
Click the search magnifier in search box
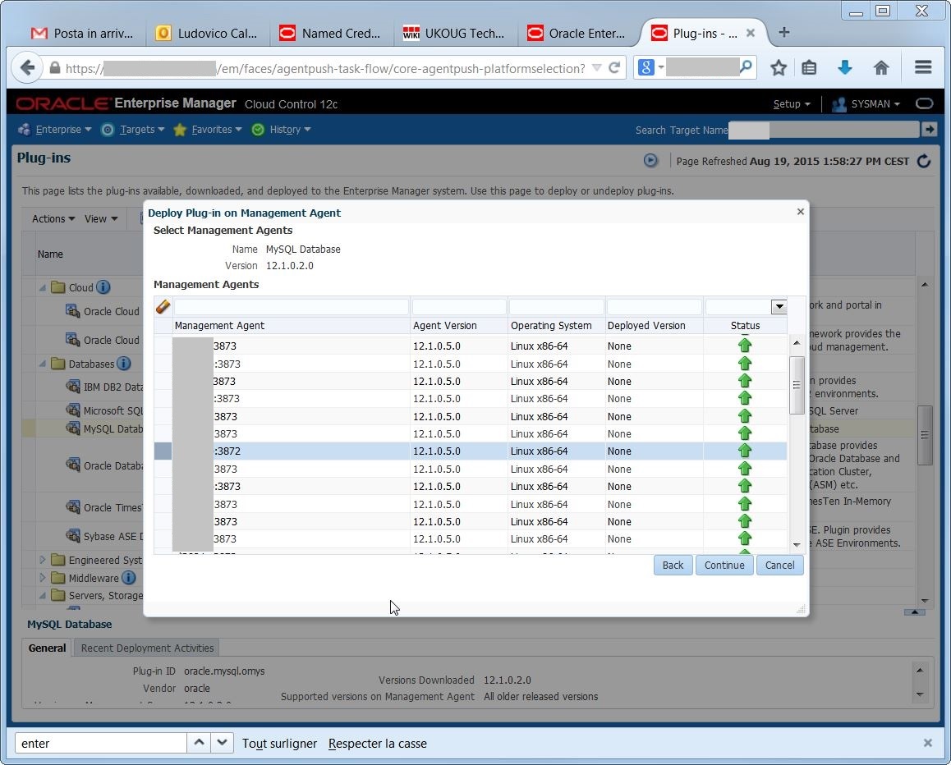pyautogui.click(x=746, y=66)
